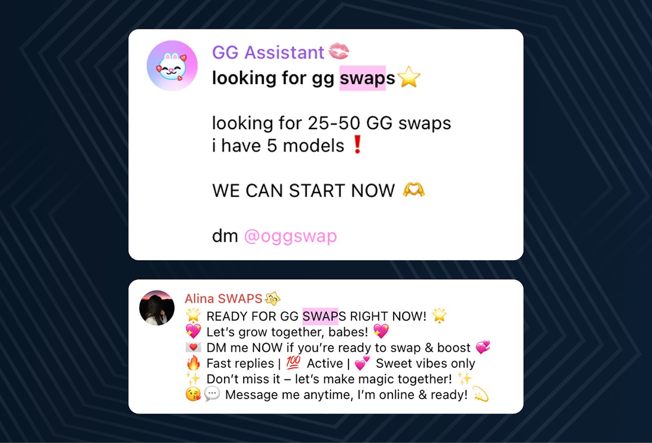The width and height of the screenshot is (652, 443).
Task: Open the @oggswap mention link
Action: pyautogui.click(x=291, y=236)
